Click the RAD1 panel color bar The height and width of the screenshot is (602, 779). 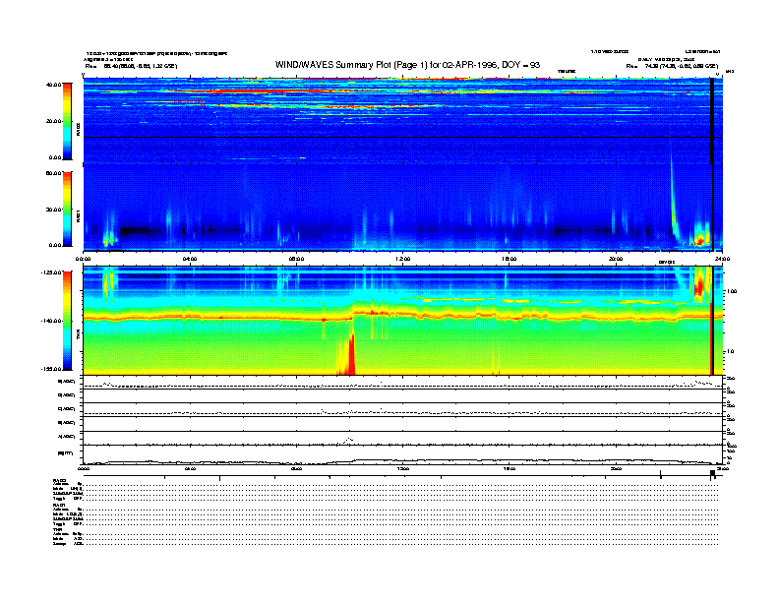67,209
